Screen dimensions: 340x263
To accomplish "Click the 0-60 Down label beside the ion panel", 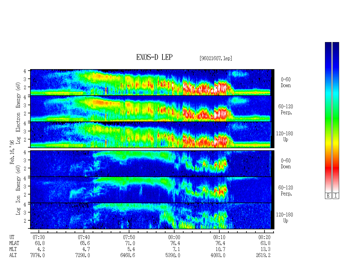I will click(x=286, y=164).
